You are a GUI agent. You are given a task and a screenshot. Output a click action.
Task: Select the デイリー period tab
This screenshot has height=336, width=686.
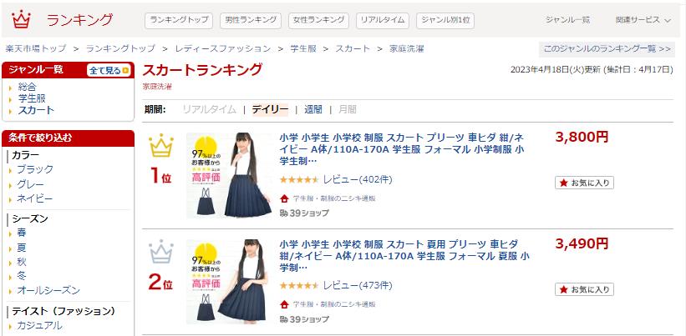270,109
